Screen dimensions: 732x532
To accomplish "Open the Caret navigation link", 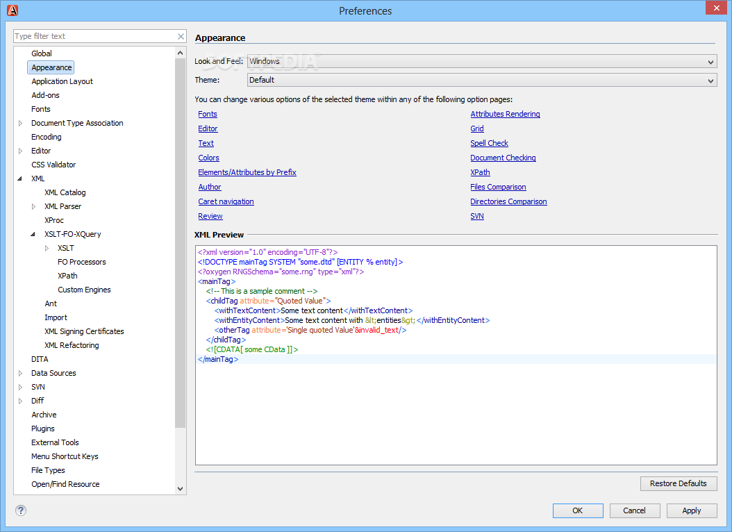I will tap(226, 201).
